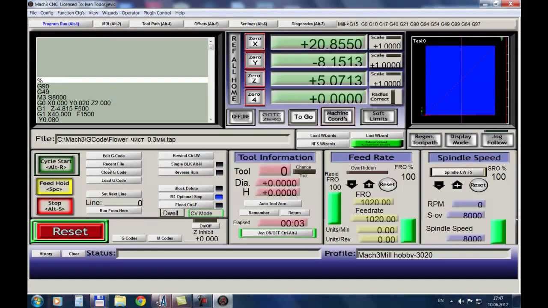This screenshot has width=548, height=308.
Task: Click the toolpath preview display
Action: [460, 80]
